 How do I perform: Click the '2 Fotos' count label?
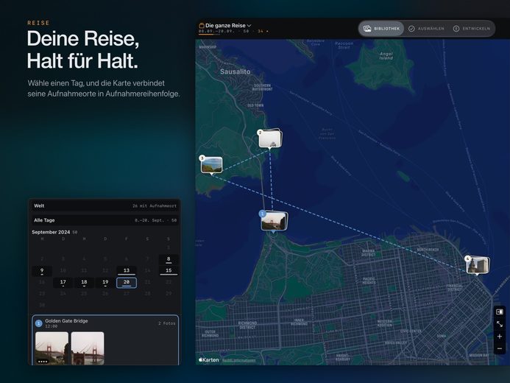(166, 323)
